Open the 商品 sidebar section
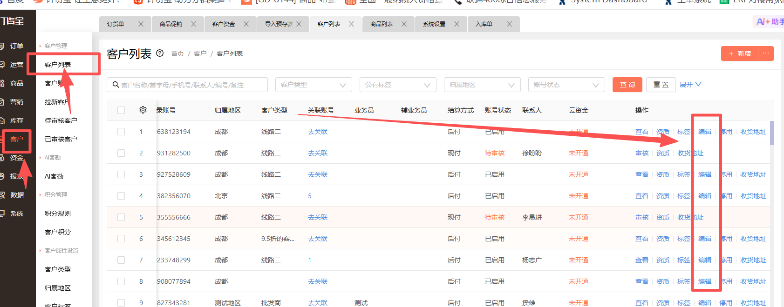784x307 pixels. click(x=17, y=83)
